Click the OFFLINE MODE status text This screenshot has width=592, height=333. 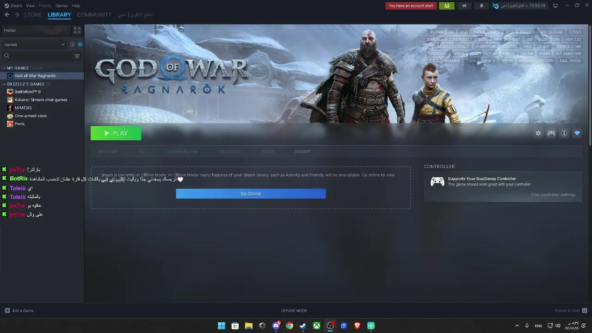click(x=294, y=311)
